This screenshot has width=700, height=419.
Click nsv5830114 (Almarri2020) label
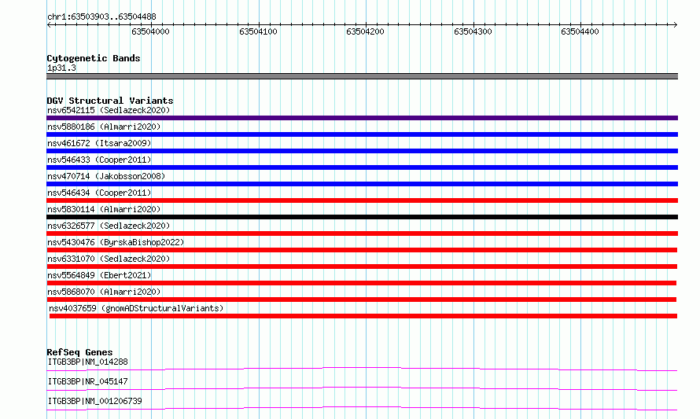(104, 209)
